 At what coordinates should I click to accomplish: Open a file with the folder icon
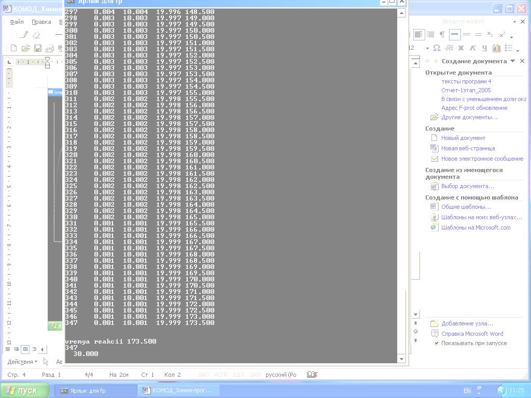(25, 48)
